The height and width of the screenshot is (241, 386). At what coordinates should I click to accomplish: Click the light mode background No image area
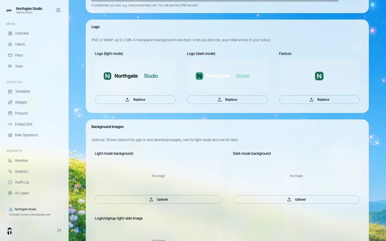tap(158, 176)
